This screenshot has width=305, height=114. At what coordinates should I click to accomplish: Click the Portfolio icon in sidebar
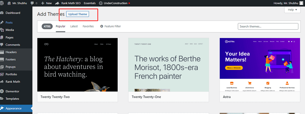coord(2,74)
